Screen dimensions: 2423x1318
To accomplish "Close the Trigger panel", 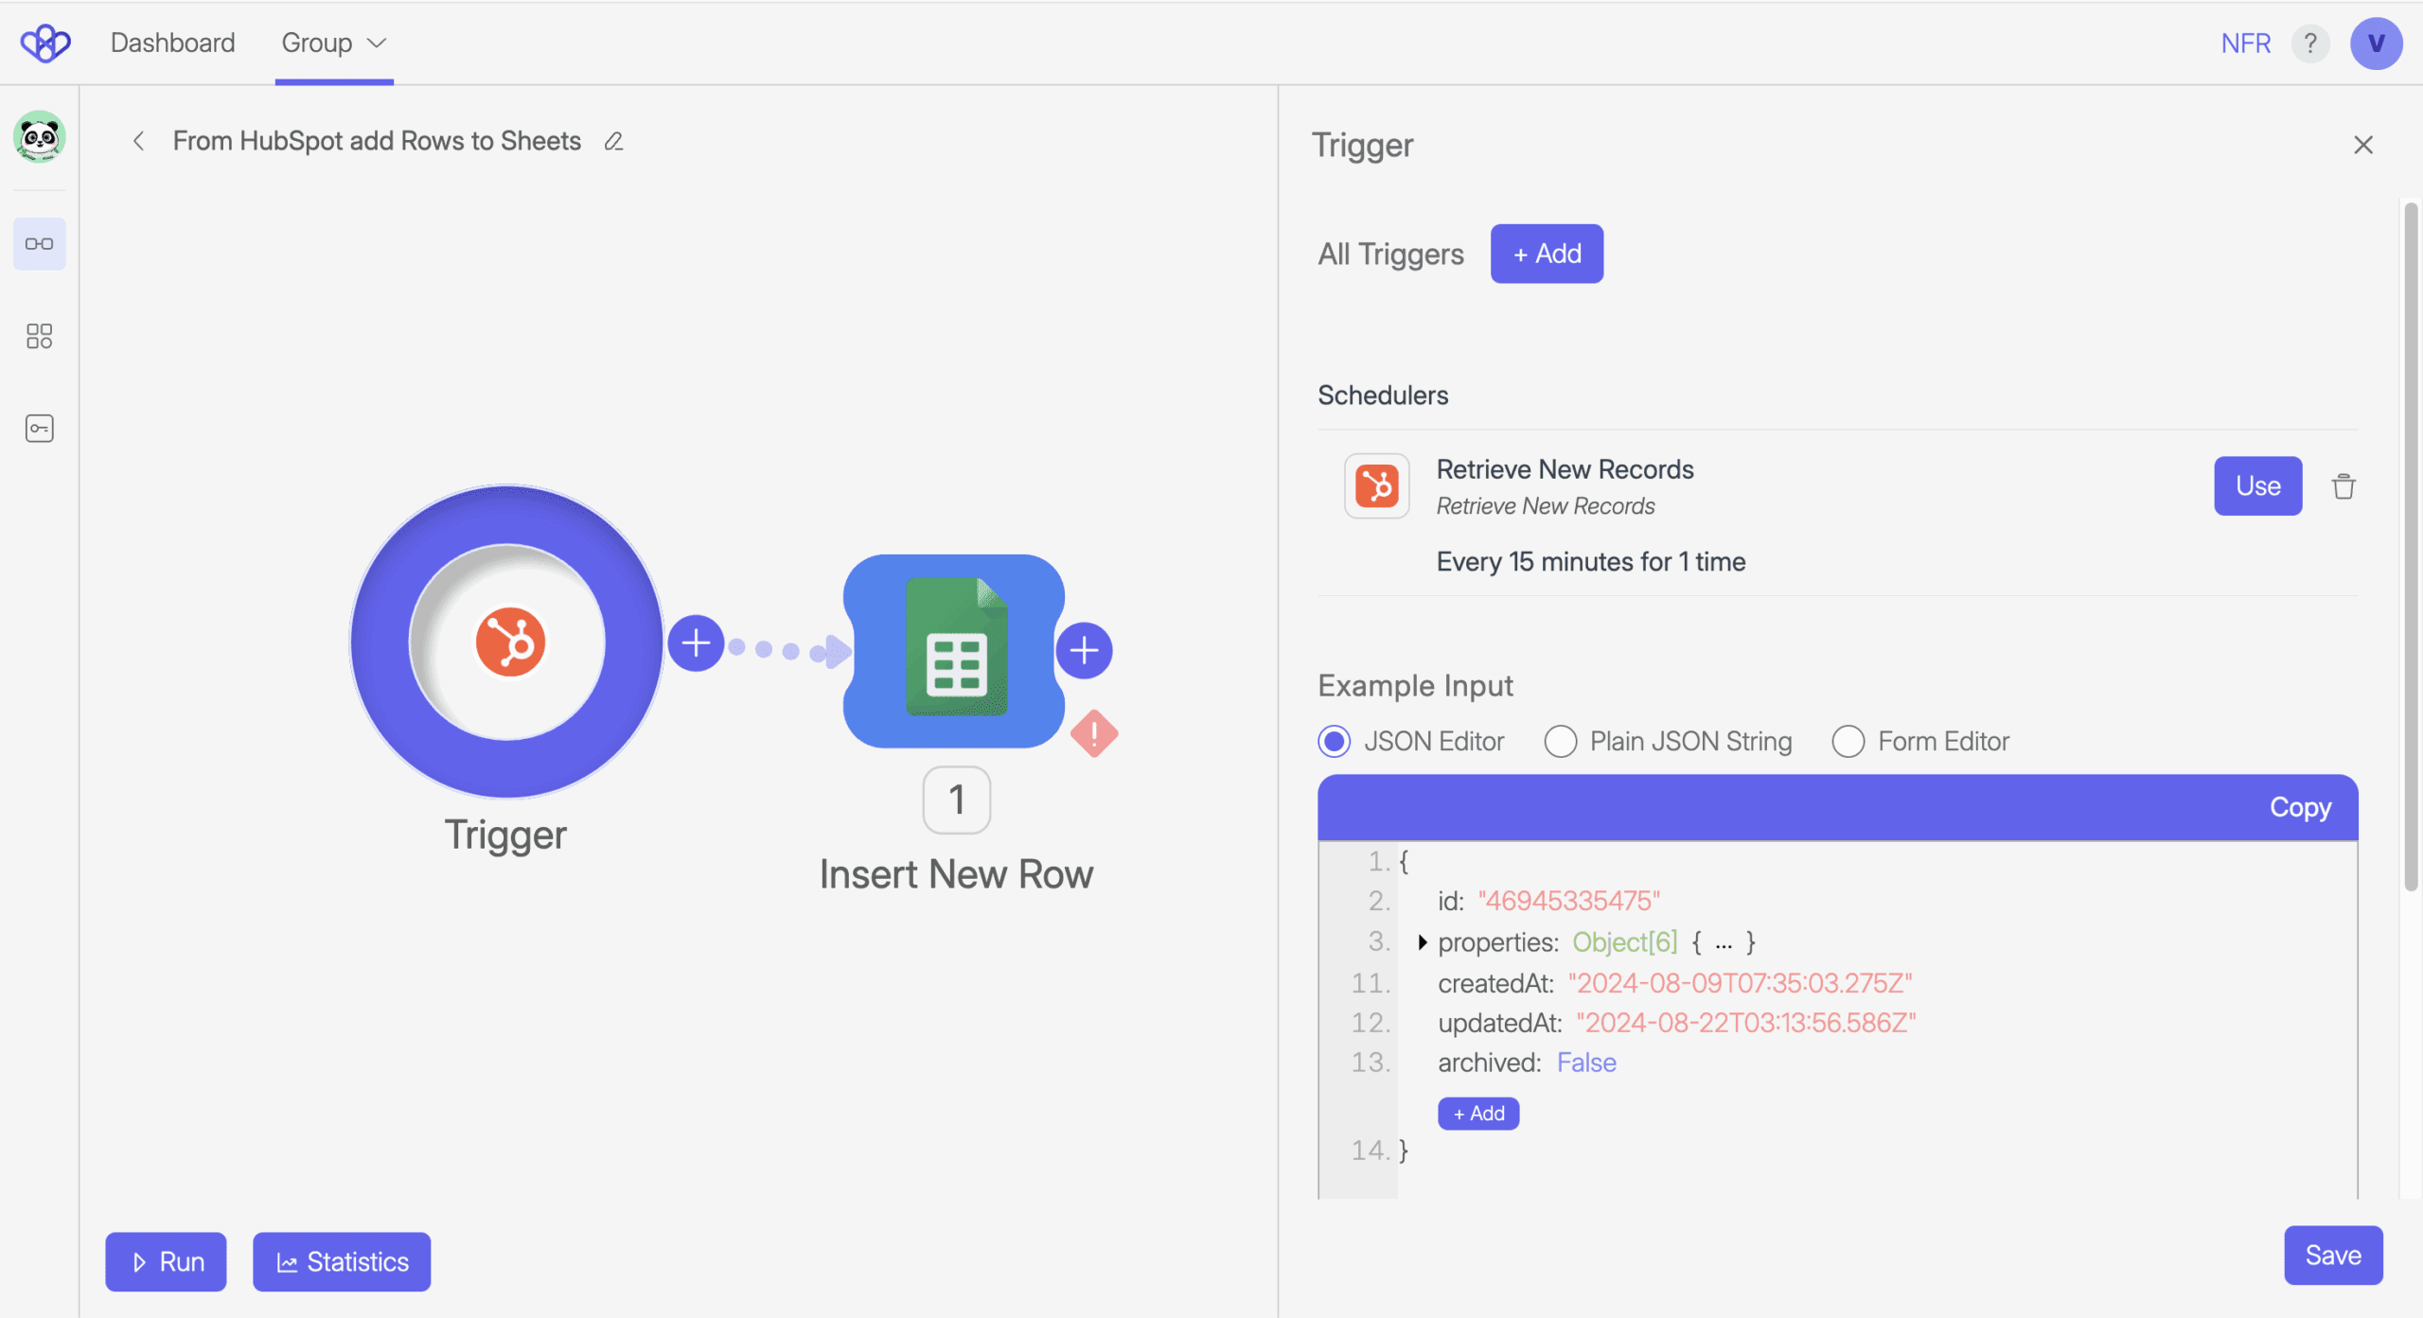I will 2363,145.
